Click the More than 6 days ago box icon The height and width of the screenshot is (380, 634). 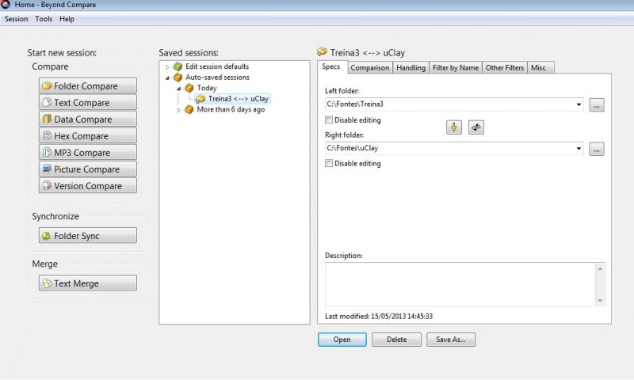[x=189, y=109]
